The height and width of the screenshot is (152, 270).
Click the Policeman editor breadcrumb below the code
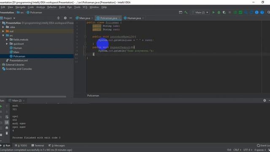coord(93,95)
